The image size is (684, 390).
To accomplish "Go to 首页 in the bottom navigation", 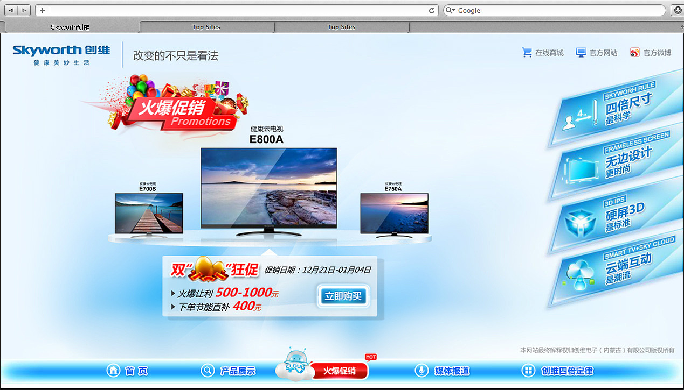I will tap(136, 371).
